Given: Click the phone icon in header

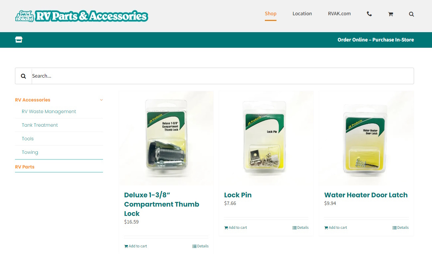Looking at the screenshot, I should [369, 14].
